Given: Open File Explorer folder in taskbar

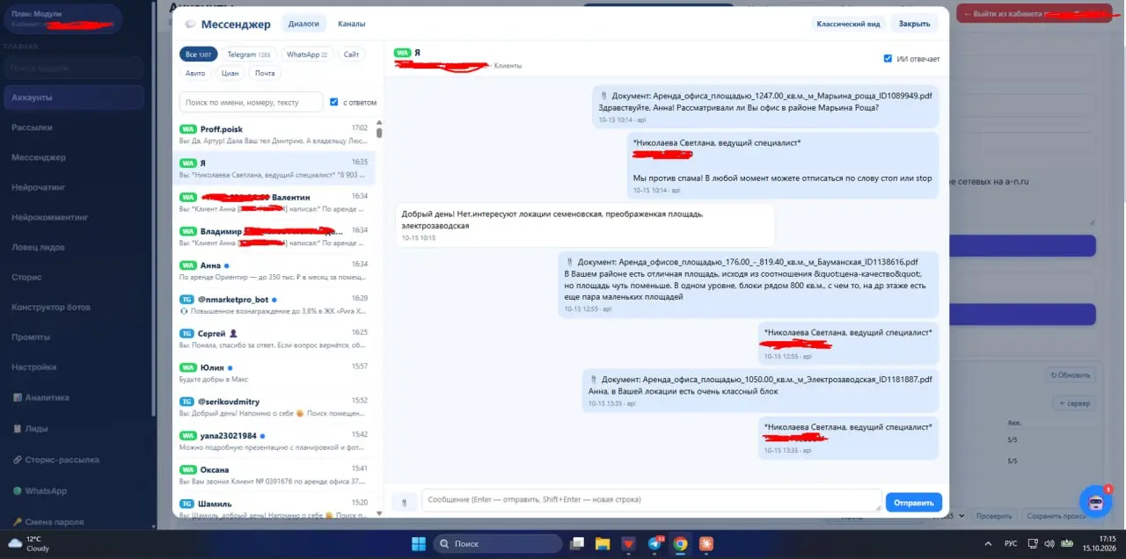Looking at the screenshot, I should point(603,544).
